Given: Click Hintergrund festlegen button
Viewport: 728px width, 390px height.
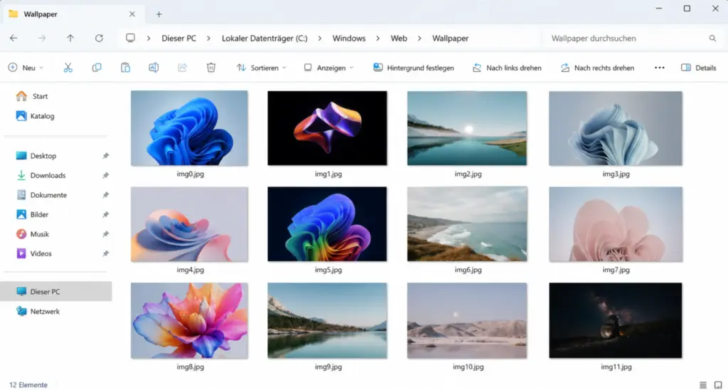Looking at the screenshot, I should pos(414,68).
